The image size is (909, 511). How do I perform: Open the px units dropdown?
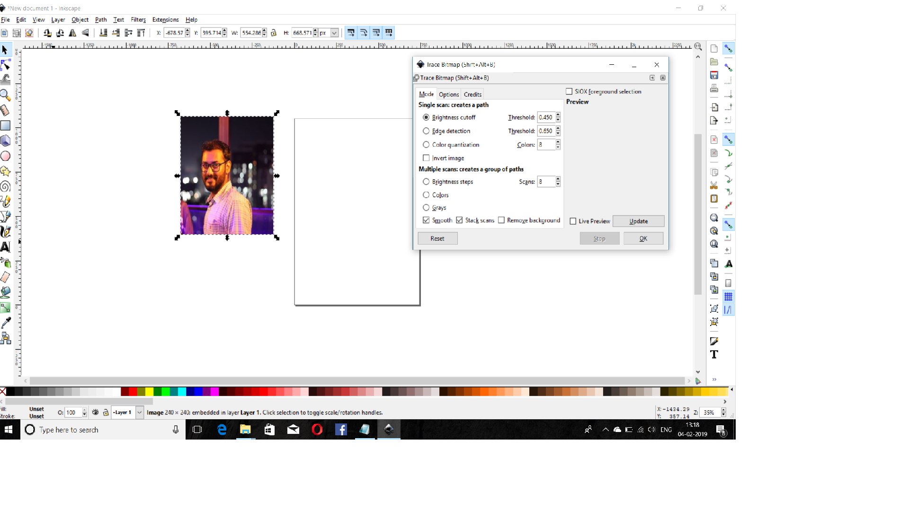click(x=334, y=33)
